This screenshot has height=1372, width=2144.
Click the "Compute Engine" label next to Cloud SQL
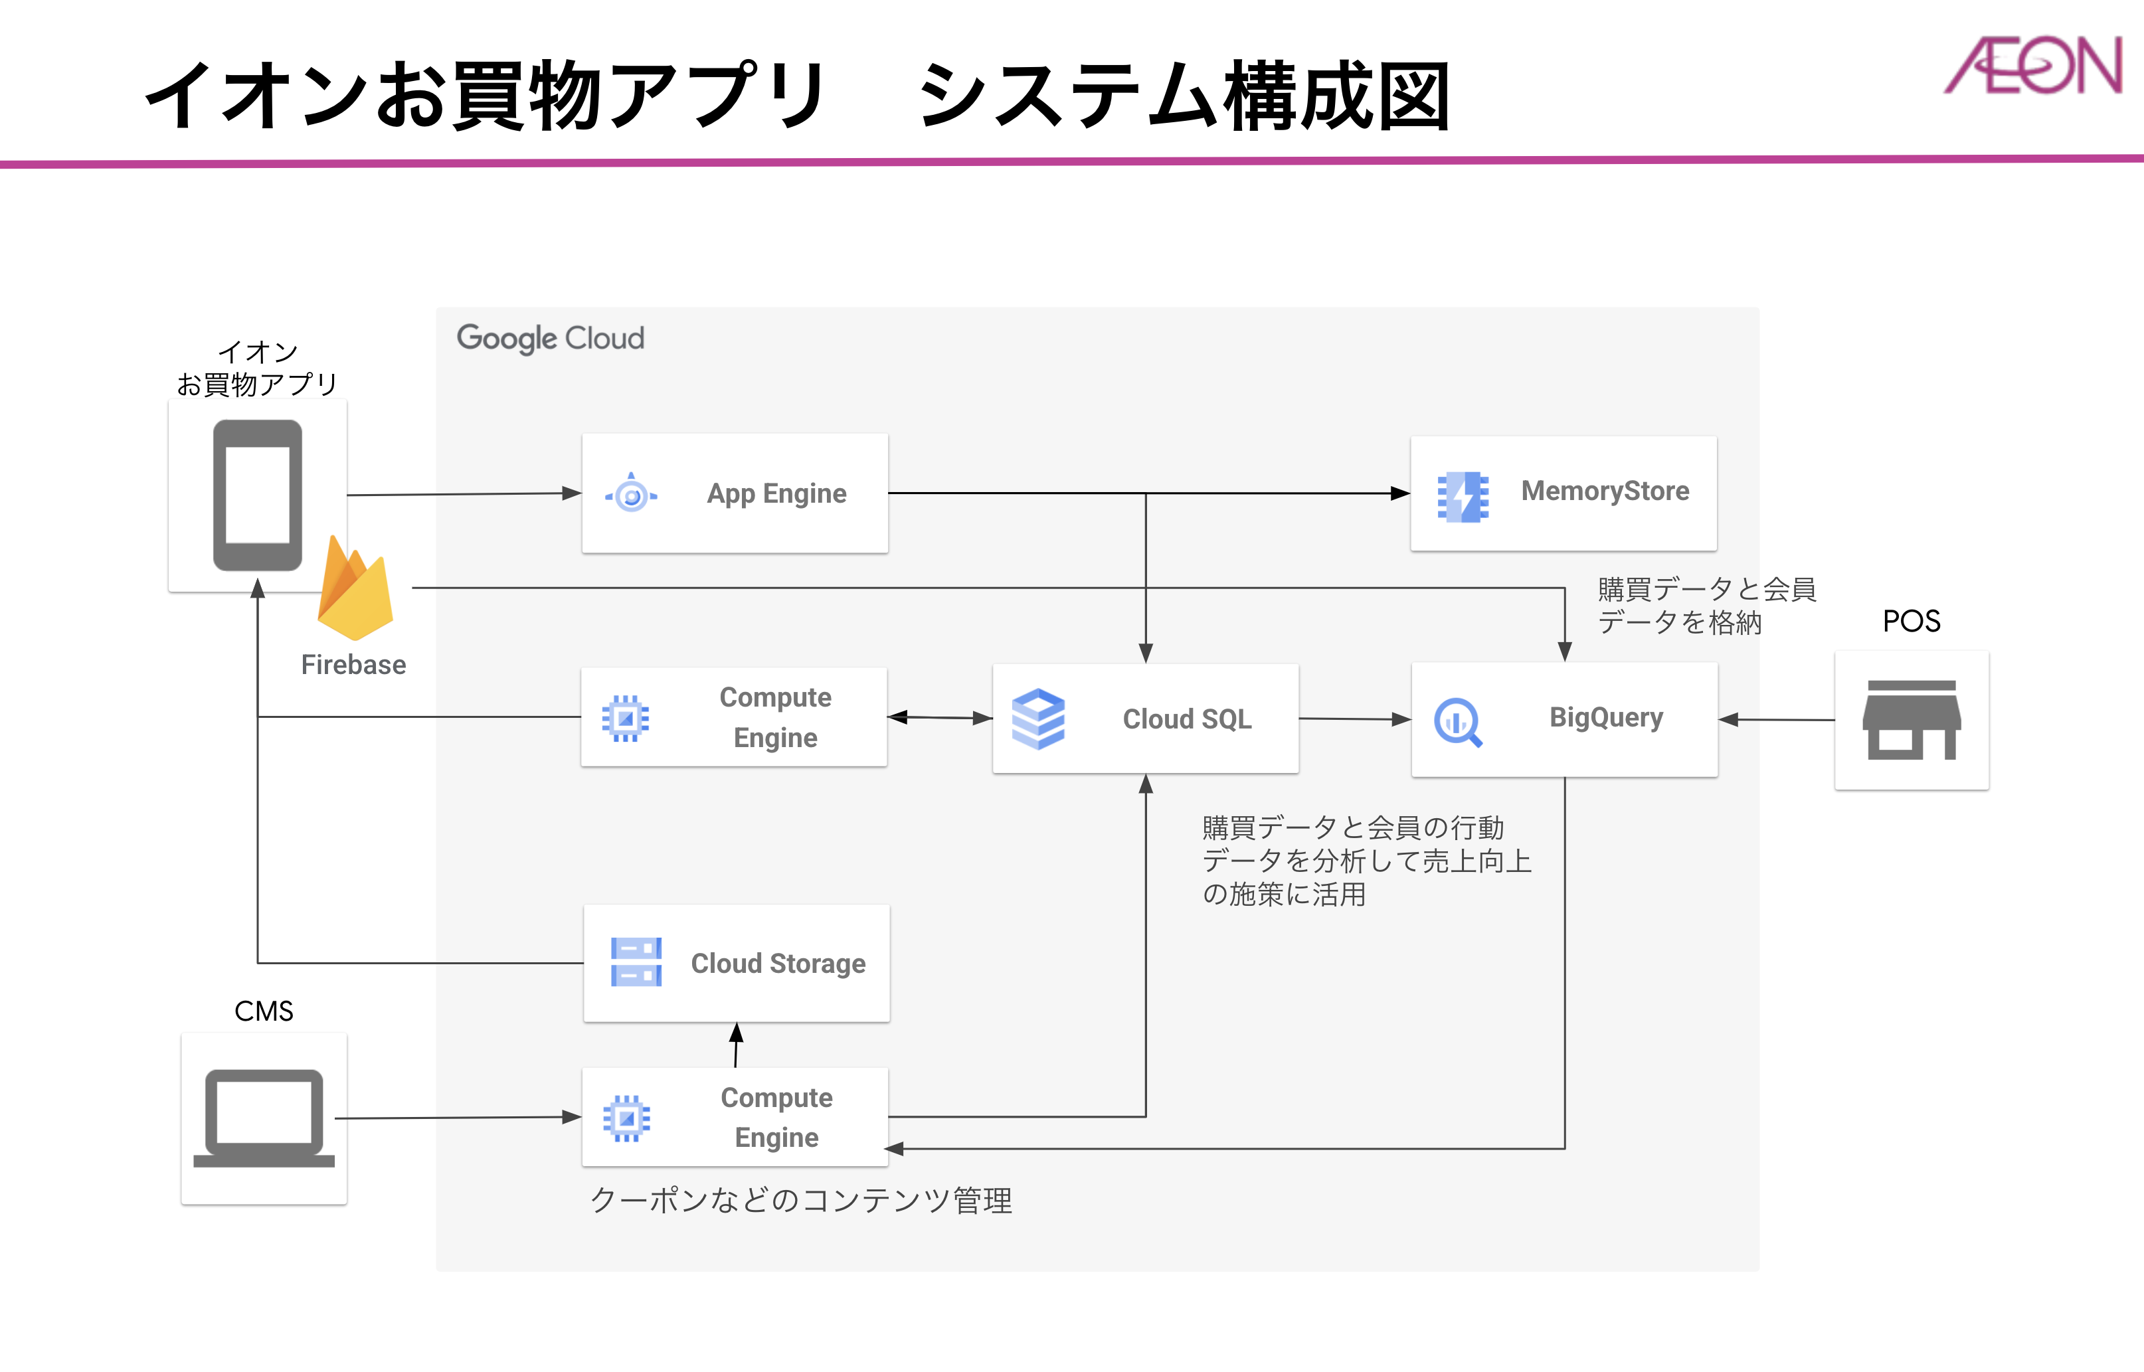(775, 717)
